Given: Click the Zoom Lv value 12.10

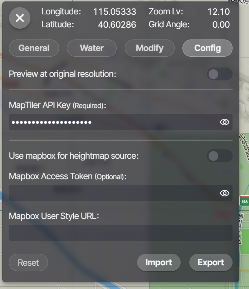Looking at the screenshot, I should [218, 12].
